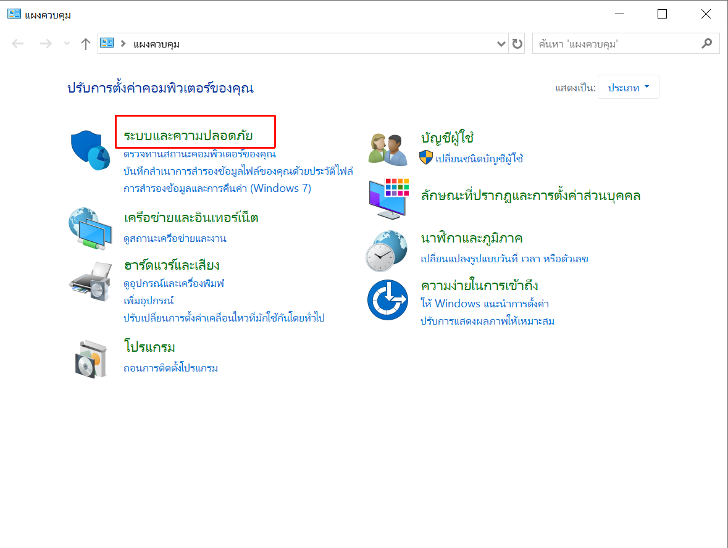Click the Ease of Access icon
Screen dimensions: 728x548
[387, 300]
